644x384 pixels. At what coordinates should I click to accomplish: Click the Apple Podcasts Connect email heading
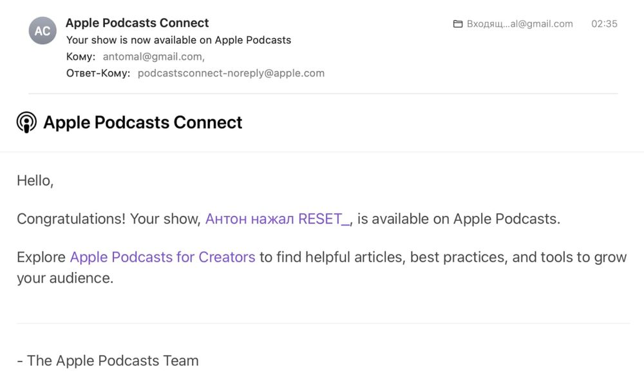click(x=142, y=122)
